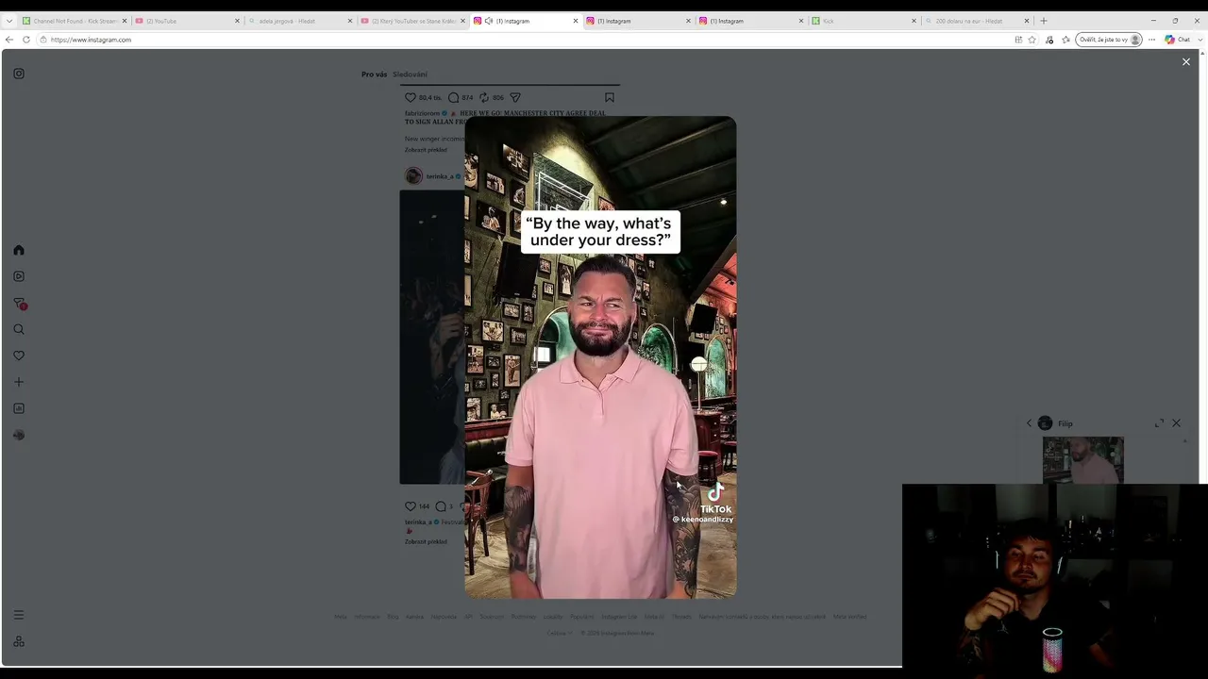Open comments on the terinka_a post
The height and width of the screenshot is (679, 1208).
(x=441, y=506)
